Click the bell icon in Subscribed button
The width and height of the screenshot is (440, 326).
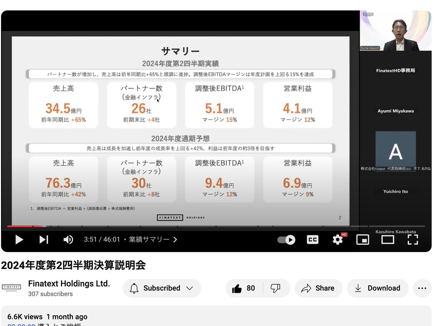134,288
